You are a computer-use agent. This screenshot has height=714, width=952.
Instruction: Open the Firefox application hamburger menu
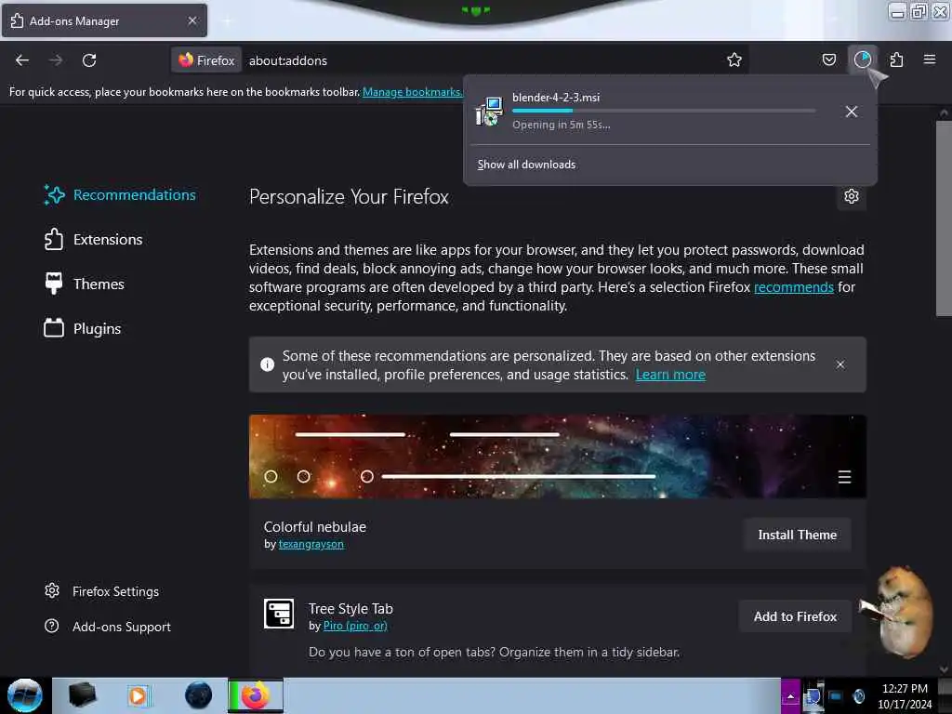pyautogui.click(x=929, y=59)
